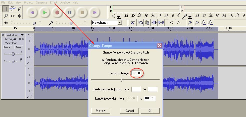The width and height of the screenshot is (246, 117).
Task: Close the Sold - Bari track
Action: click(3, 35)
